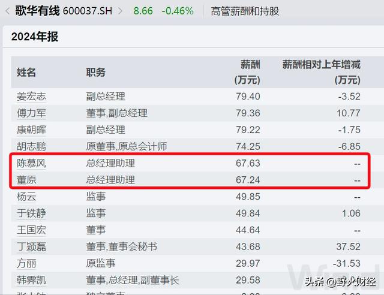This screenshot has width=384, height=295.
Task: Click the price change -0.46%
Action: coord(178,11)
